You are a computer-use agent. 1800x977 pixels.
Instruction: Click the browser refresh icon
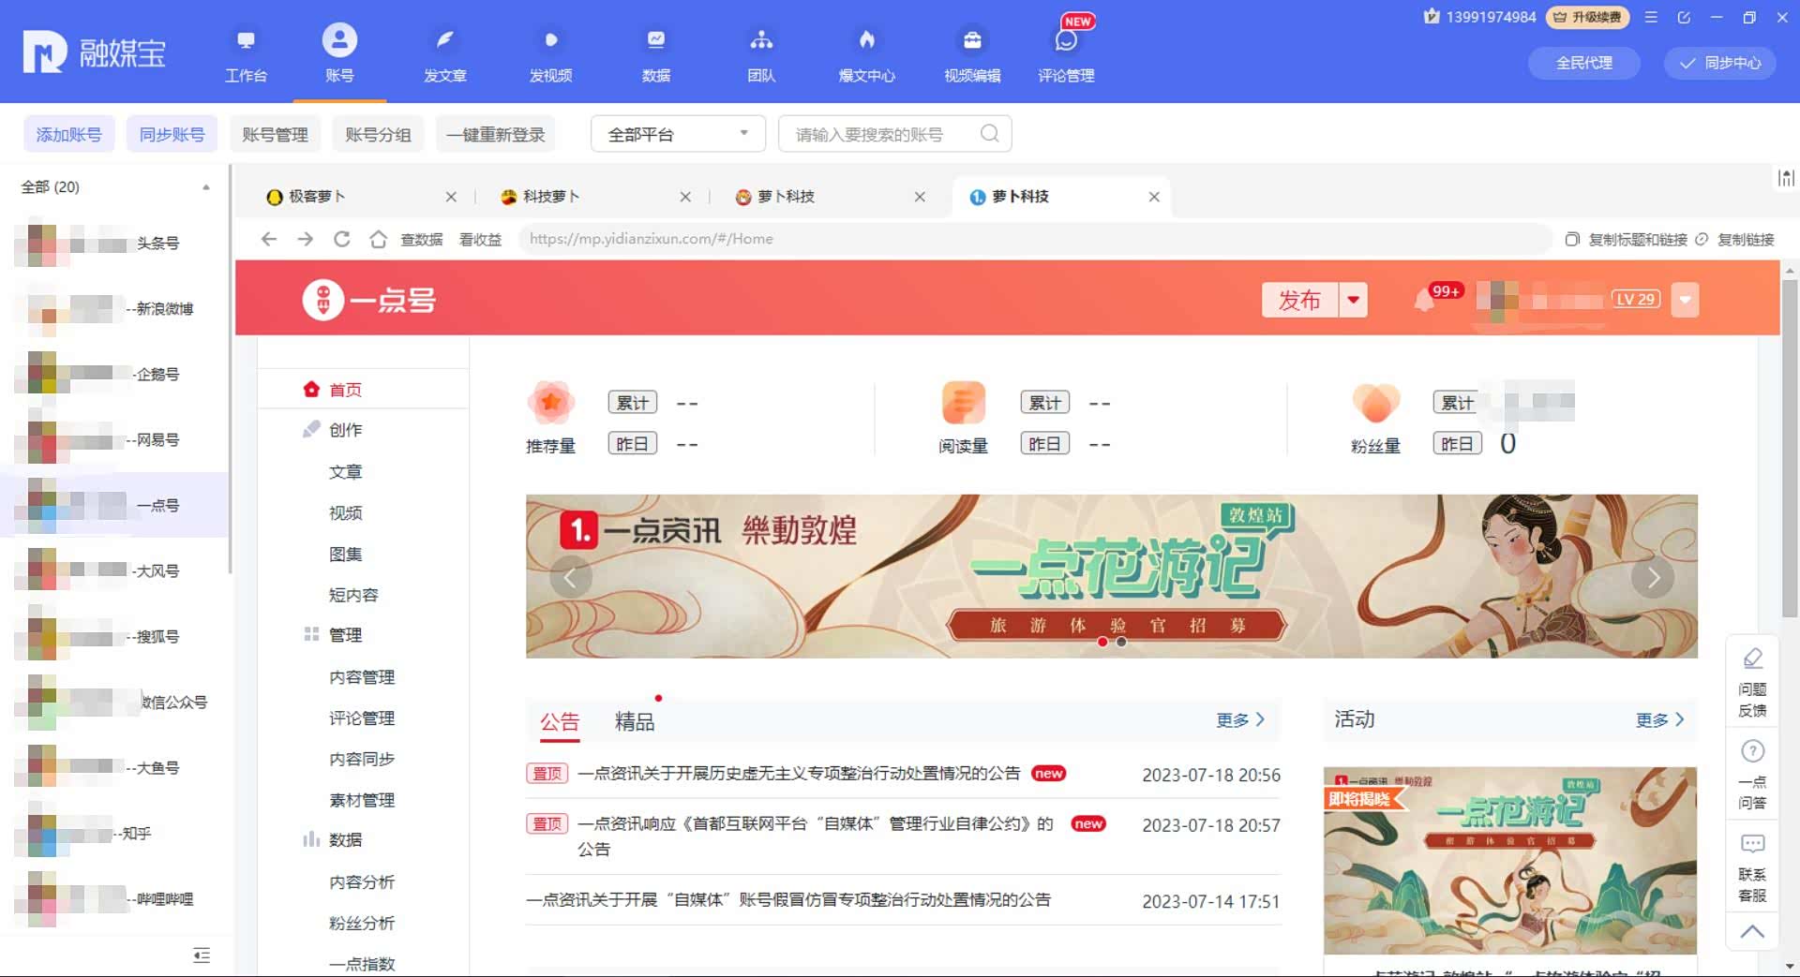tap(342, 239)
